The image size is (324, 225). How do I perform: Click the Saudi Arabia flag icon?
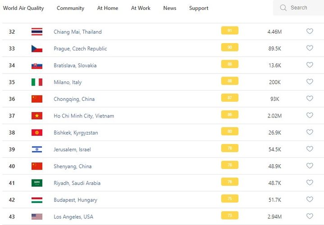[37, 183]
